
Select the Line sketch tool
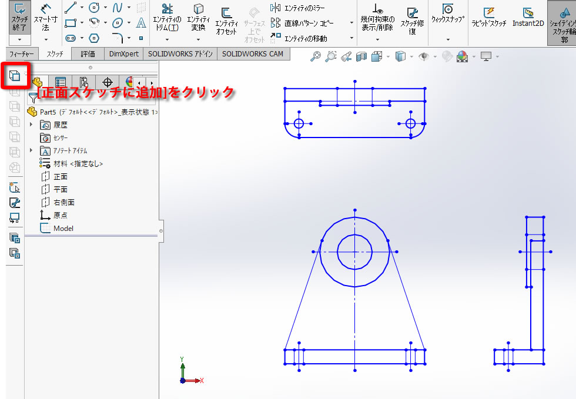click(x=71, y=8)
